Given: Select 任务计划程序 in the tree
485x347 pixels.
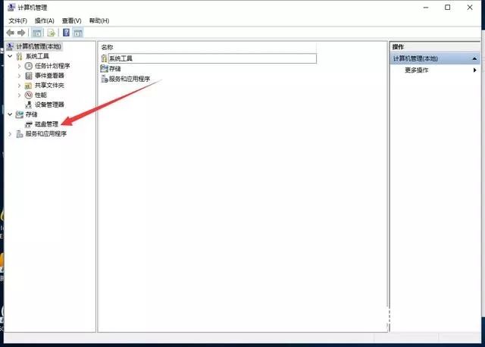Looking at the screenshot, I should [x=52, y=66].
